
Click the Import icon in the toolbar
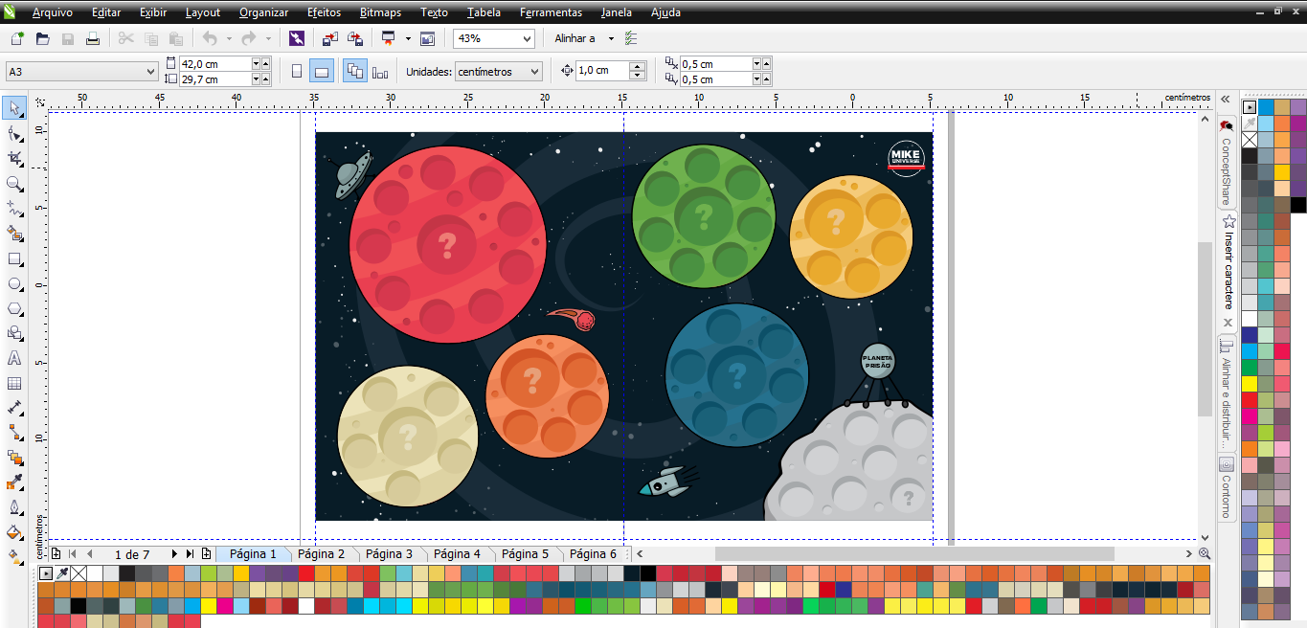pos(329,38)
